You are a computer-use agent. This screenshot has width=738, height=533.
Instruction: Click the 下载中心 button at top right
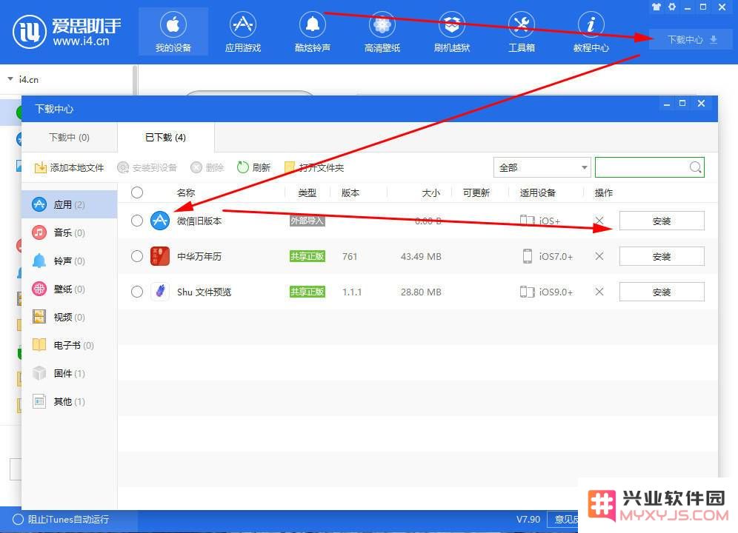click(691, 39)
